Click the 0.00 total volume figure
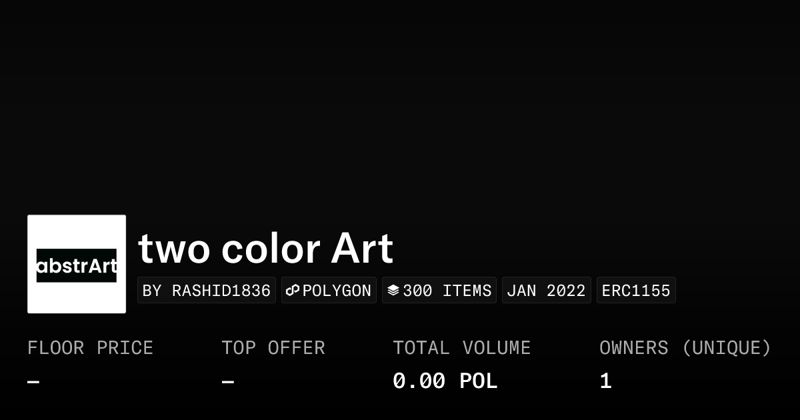 419,381
